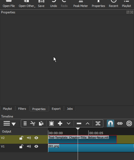
Task: Lock the V2 track
Action: [21, 138]
